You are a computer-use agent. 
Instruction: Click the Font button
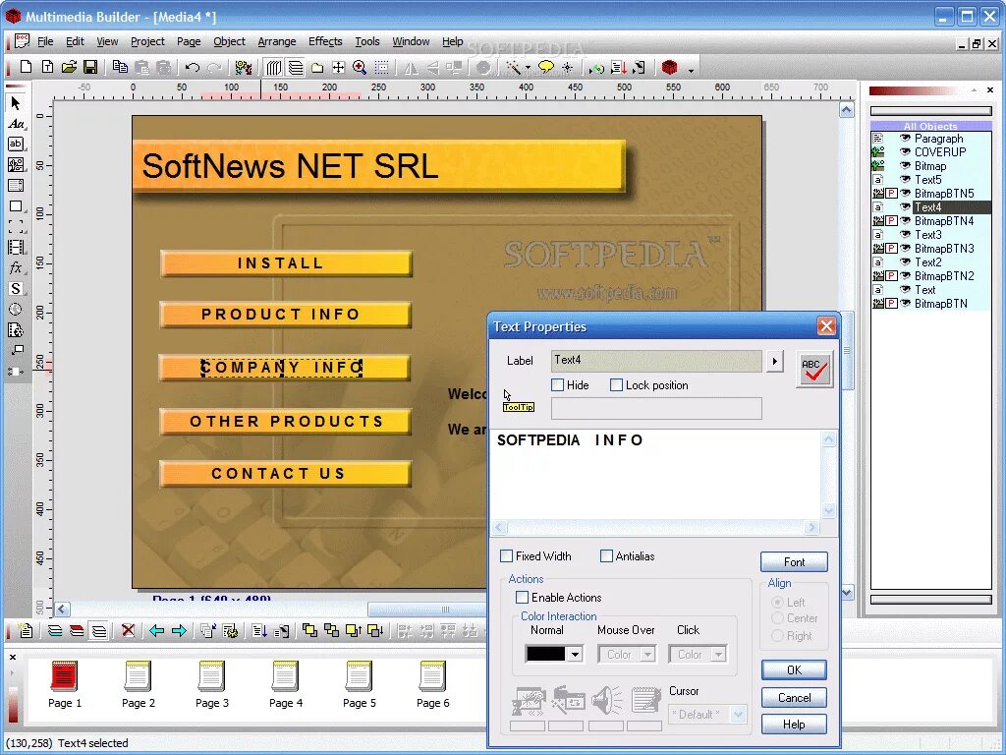tap(794, 561)
